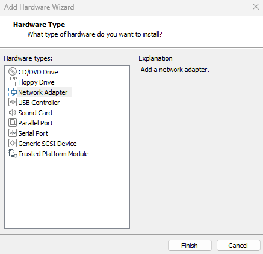Image resolution: width=263 pixels, height=254 pixels.
Task: Click the CD/DVD Drive disc icon
Action: pos(13,71)
